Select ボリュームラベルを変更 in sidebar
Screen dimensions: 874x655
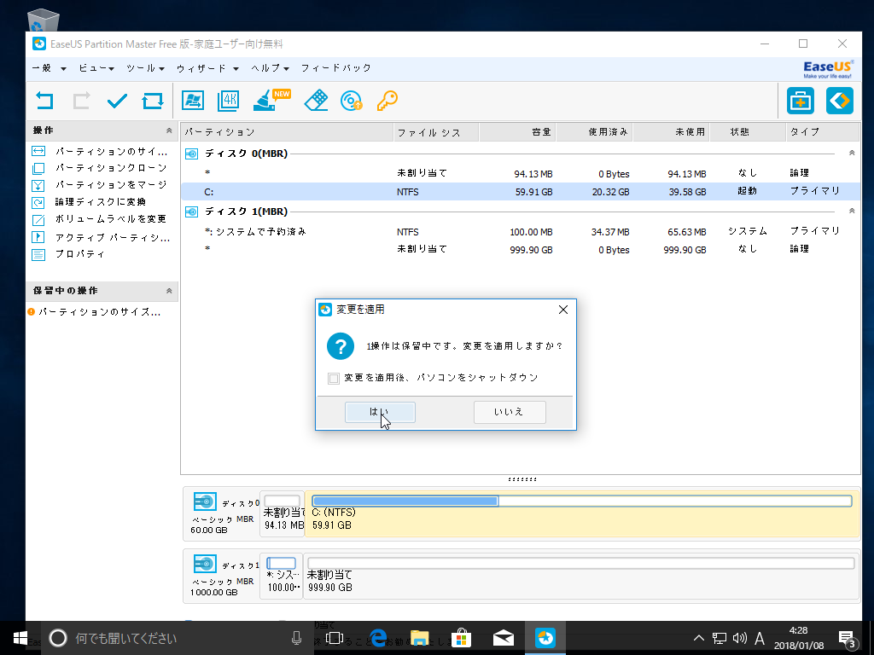coord(110,219)
